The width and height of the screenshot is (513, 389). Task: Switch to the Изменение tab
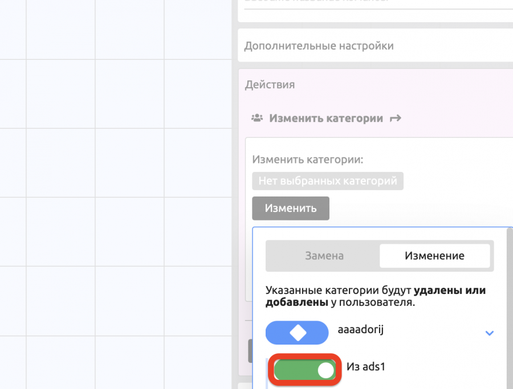pos(434,256)
